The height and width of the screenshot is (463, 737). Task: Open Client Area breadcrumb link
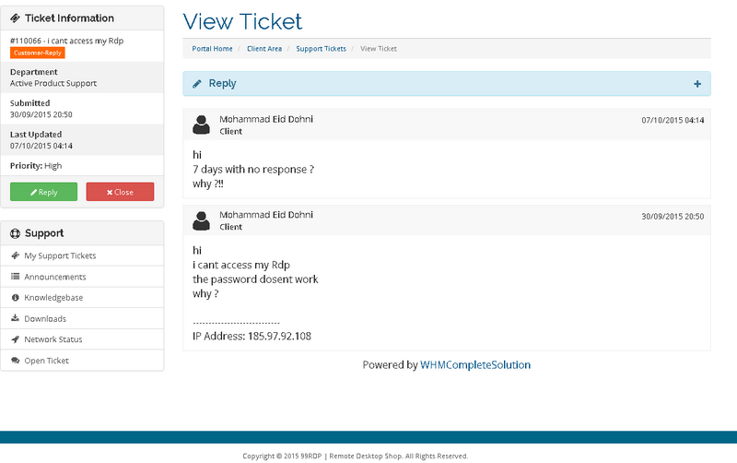coord(264,49)
